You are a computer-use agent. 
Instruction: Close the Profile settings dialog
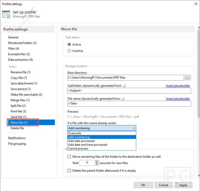pos(196,4)
